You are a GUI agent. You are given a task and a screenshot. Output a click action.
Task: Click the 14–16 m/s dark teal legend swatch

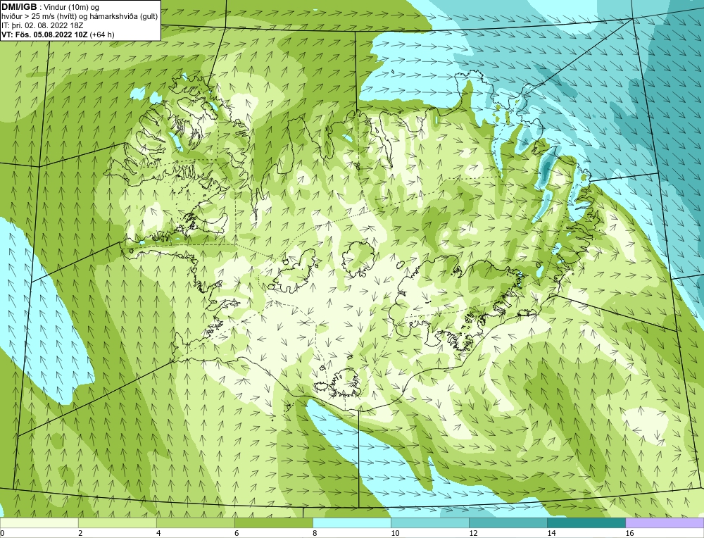click(x=586, y=523)
